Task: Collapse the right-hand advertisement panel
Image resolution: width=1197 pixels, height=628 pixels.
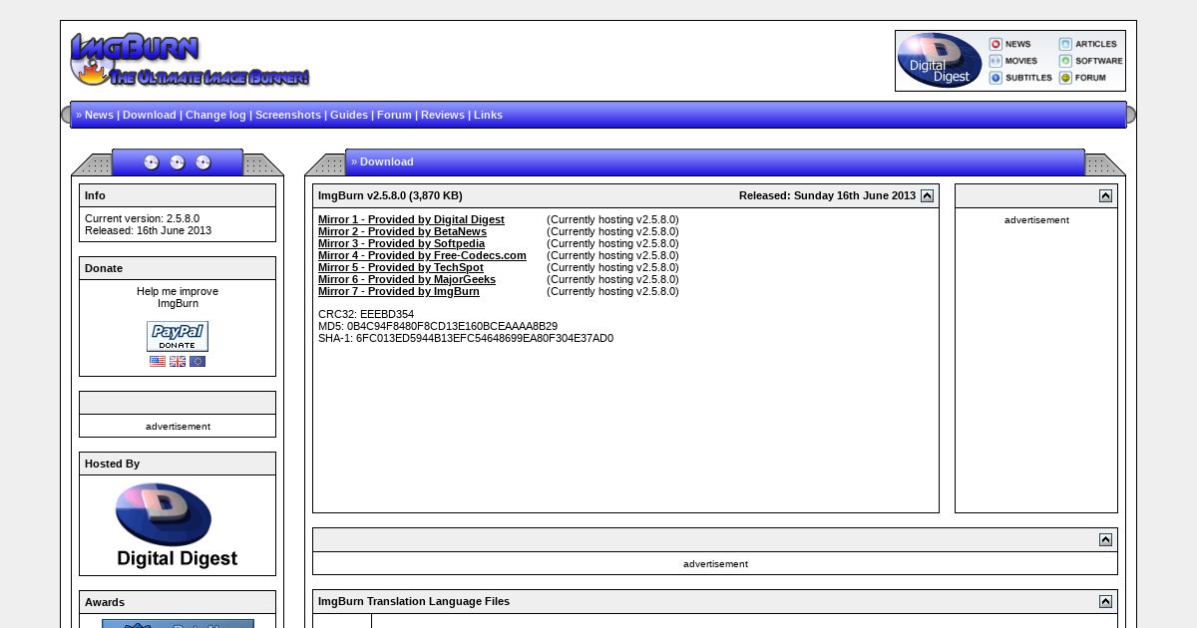Action: tap(1105, 195)
